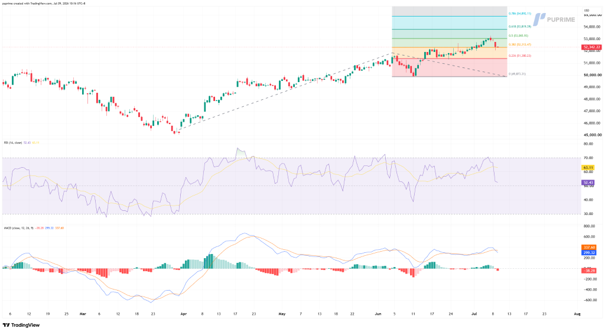Click the 47,000.00 price axis label
605x332 pixels.
pos(592,111)
